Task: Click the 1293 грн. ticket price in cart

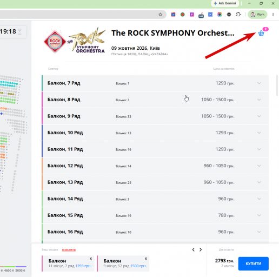Action: (x=83, y=266)
